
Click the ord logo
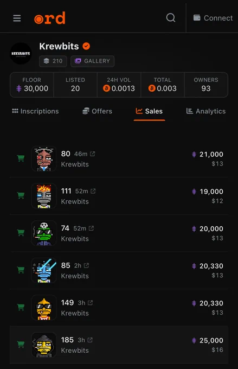pos(50,18)
